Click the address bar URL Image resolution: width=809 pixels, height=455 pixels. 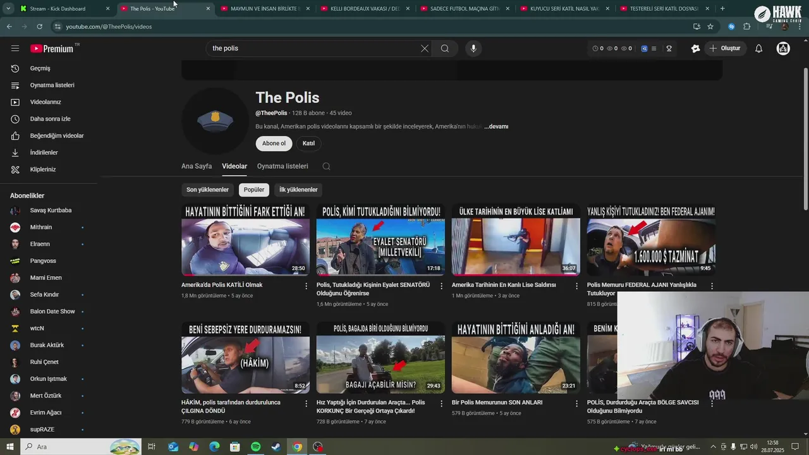[x=109, y=27]
